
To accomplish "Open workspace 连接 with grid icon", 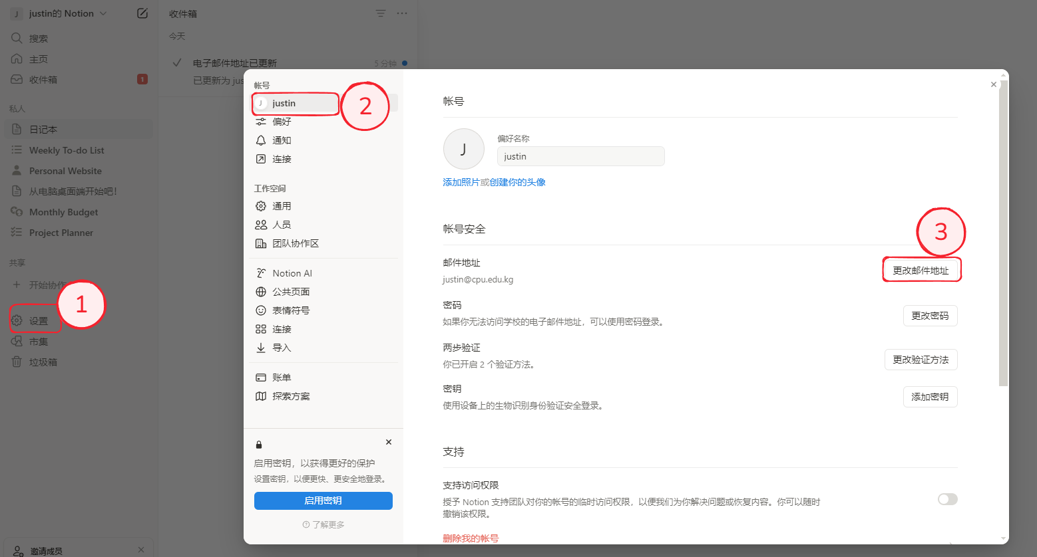I will click(325, 329).
